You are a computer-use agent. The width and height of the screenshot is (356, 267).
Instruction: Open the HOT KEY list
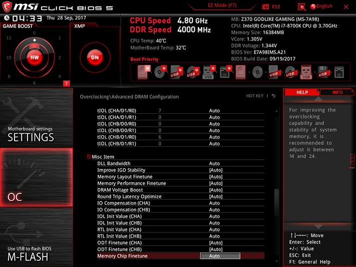pyautogui.click(x=255, y=96)
